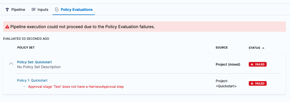This screenshot has height=102, width=290.
Task: Click the Inputs tab icon
Action: [33, 10]
